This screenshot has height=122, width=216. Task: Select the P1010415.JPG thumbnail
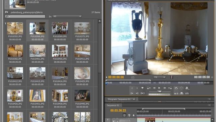(x=37, y=73)
